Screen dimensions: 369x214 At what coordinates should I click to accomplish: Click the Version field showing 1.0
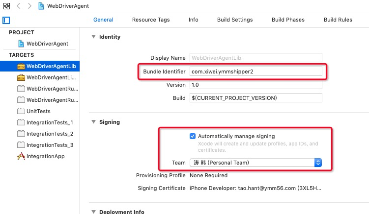click(256, 85)
